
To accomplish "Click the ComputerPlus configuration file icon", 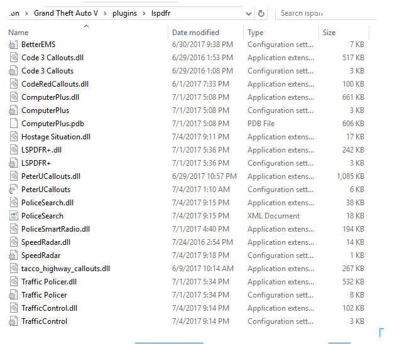I will pyautogui.click(x=13, y=110).
